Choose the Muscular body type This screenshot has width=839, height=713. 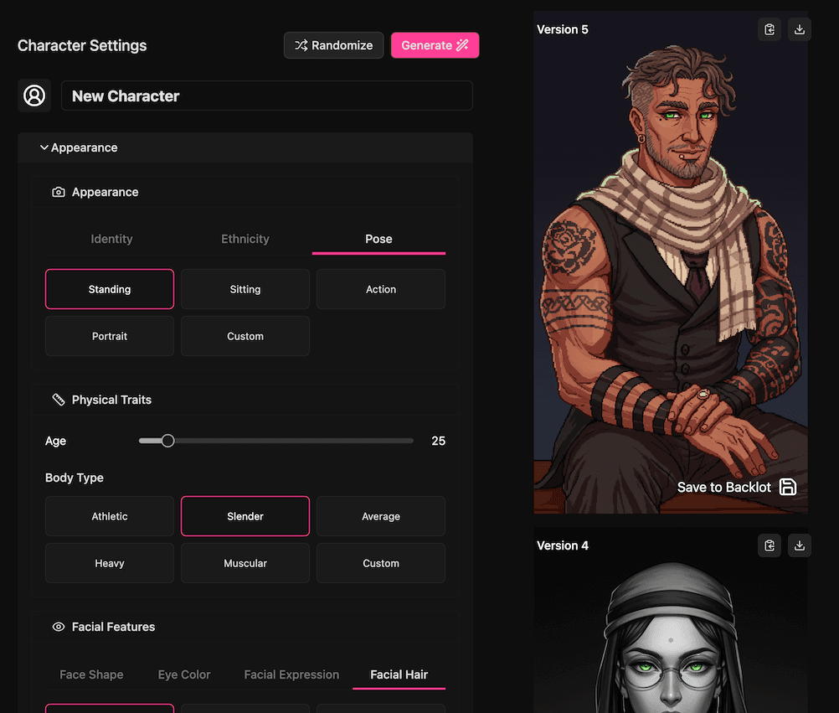pos(244,563)
